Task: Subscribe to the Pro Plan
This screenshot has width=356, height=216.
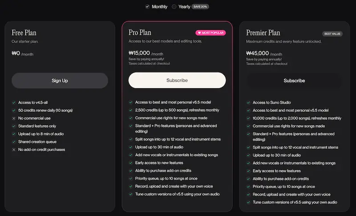Action: (x=177, y=81)
